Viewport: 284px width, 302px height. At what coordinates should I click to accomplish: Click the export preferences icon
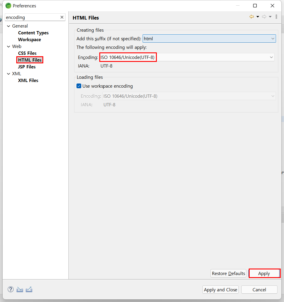29,290
